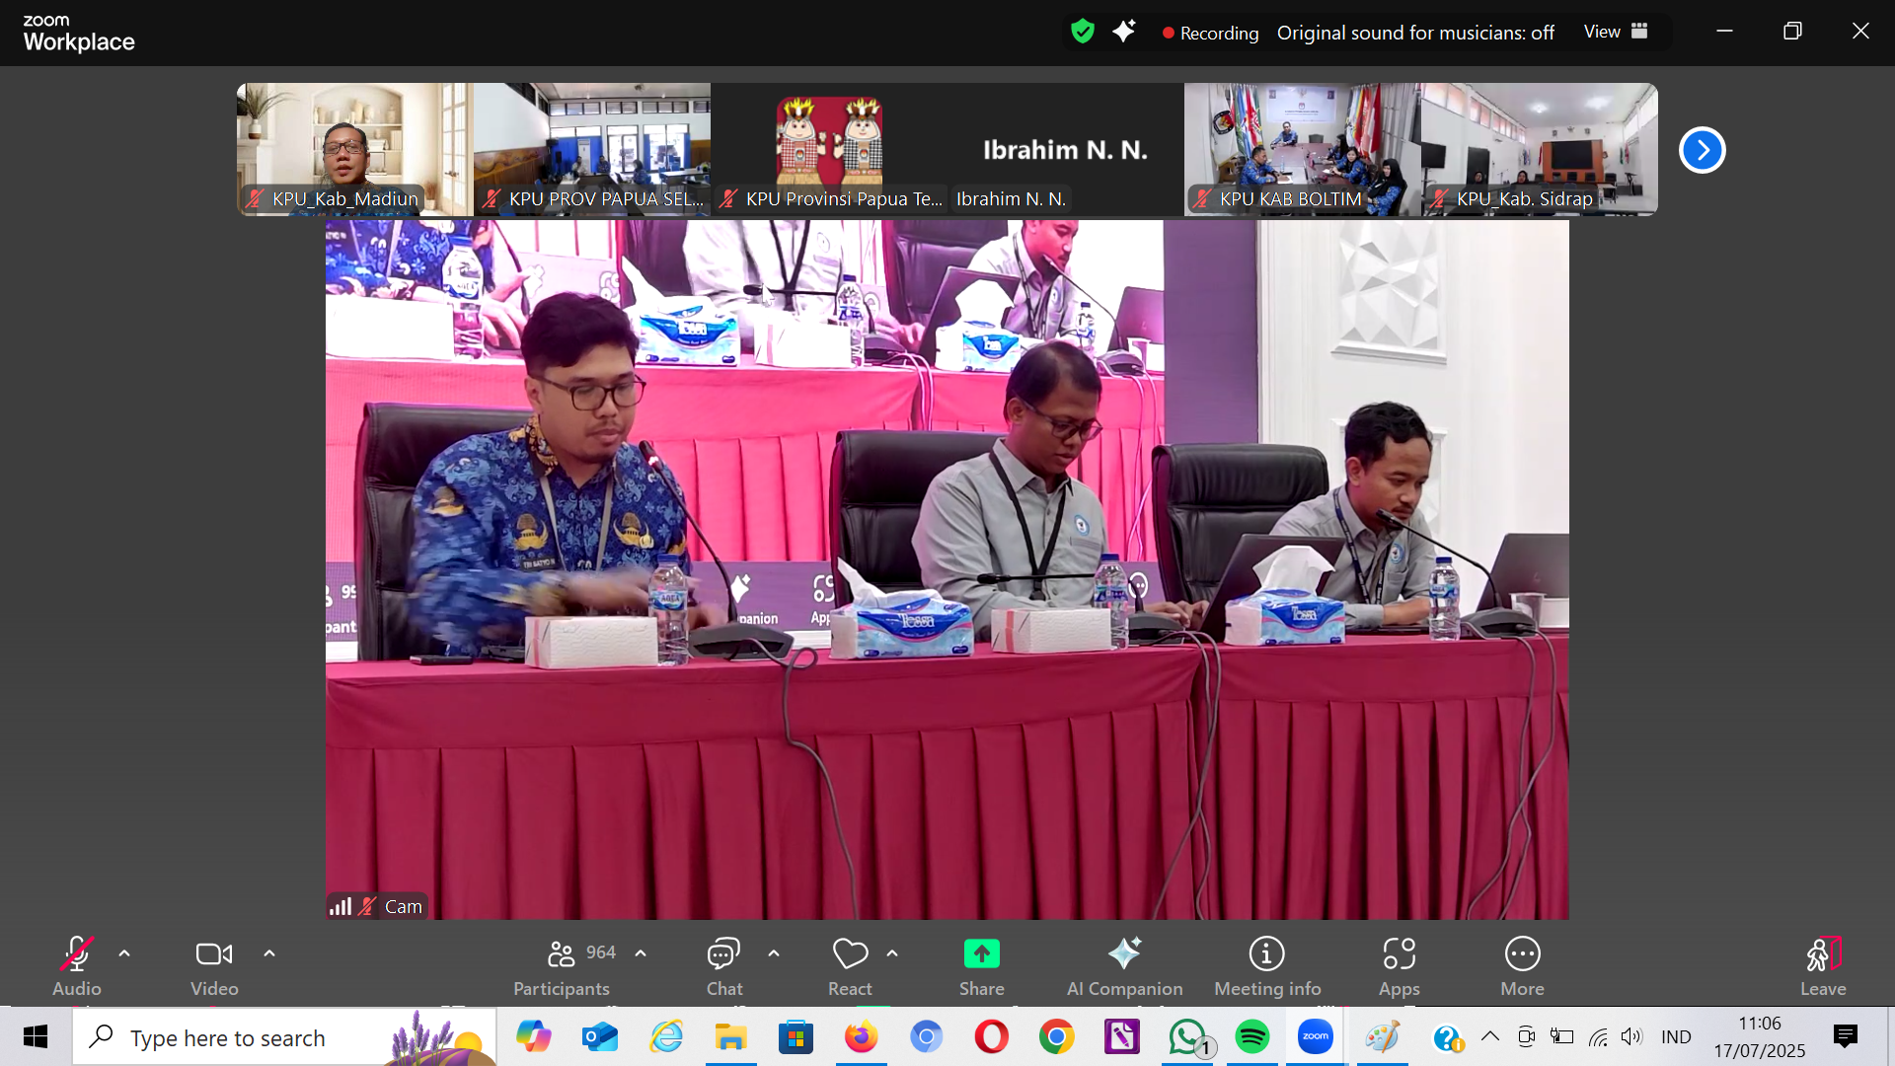
Task: Click the green Share screen icon
Action: 981,954
